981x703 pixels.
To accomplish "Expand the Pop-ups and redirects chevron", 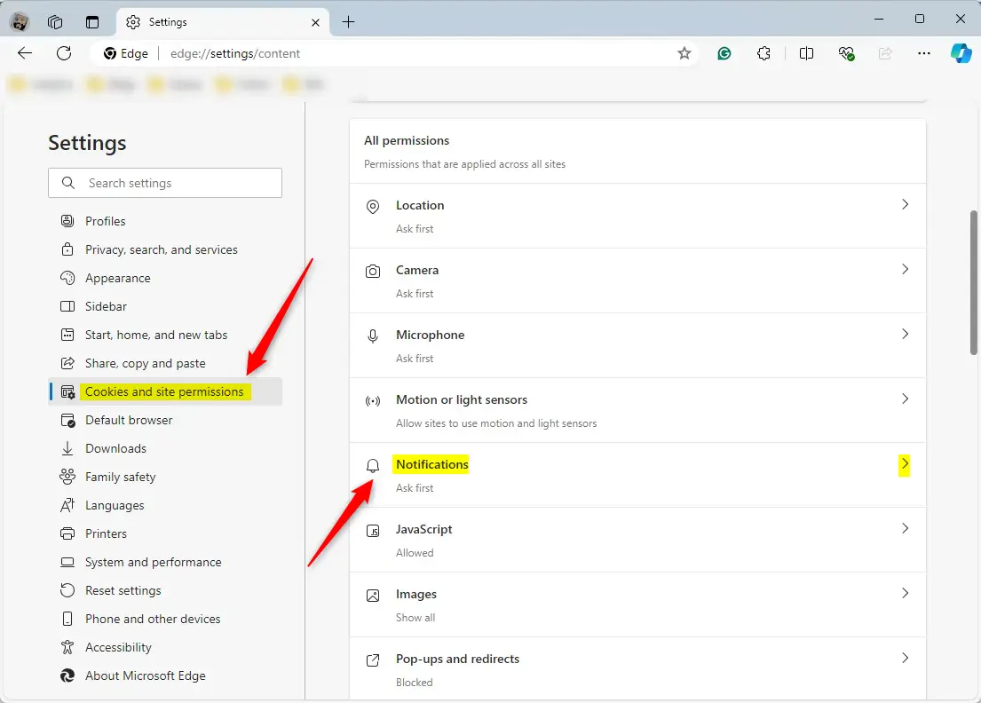I will 905,659.
